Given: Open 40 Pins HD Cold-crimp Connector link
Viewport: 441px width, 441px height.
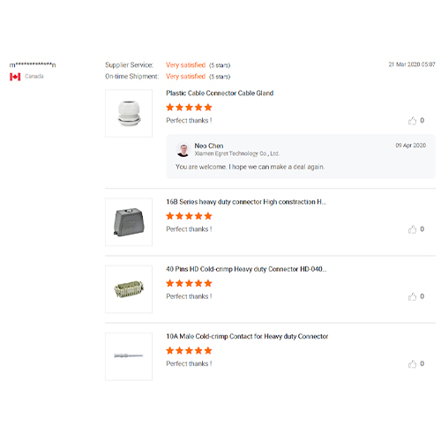Looking at the screenshot, I should pos(246,269).
